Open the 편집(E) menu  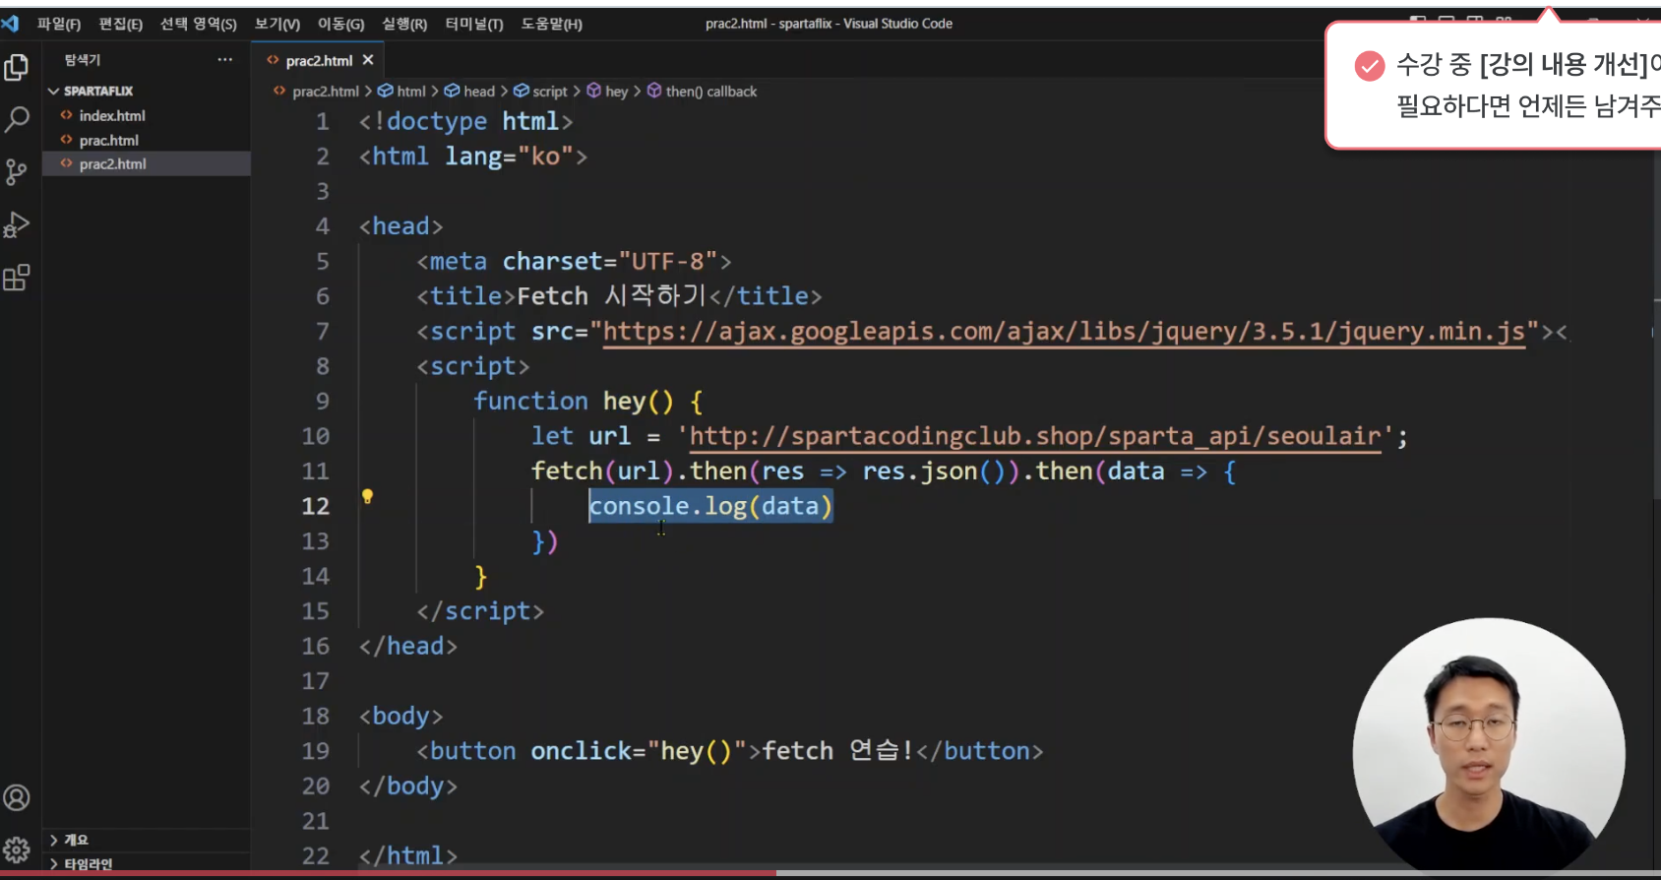coord(121,24)
